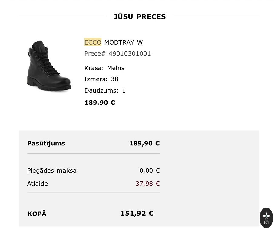Click the highlighted ECCO brand name
The width and height of the screenshot is (278, 233).
coord(93,42)
